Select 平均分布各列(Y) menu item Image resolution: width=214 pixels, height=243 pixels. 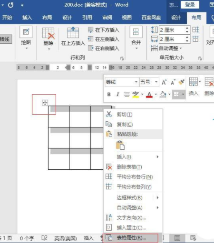pyautogui.click(x=133, y=187)
